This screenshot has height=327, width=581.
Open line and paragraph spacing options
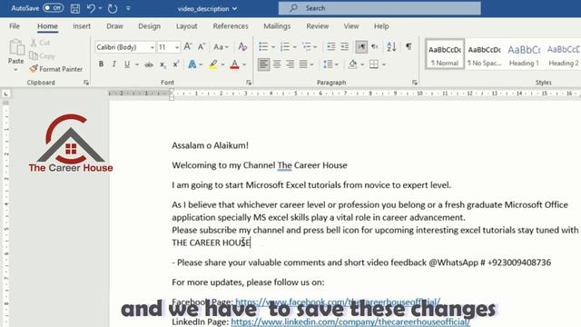330,64
